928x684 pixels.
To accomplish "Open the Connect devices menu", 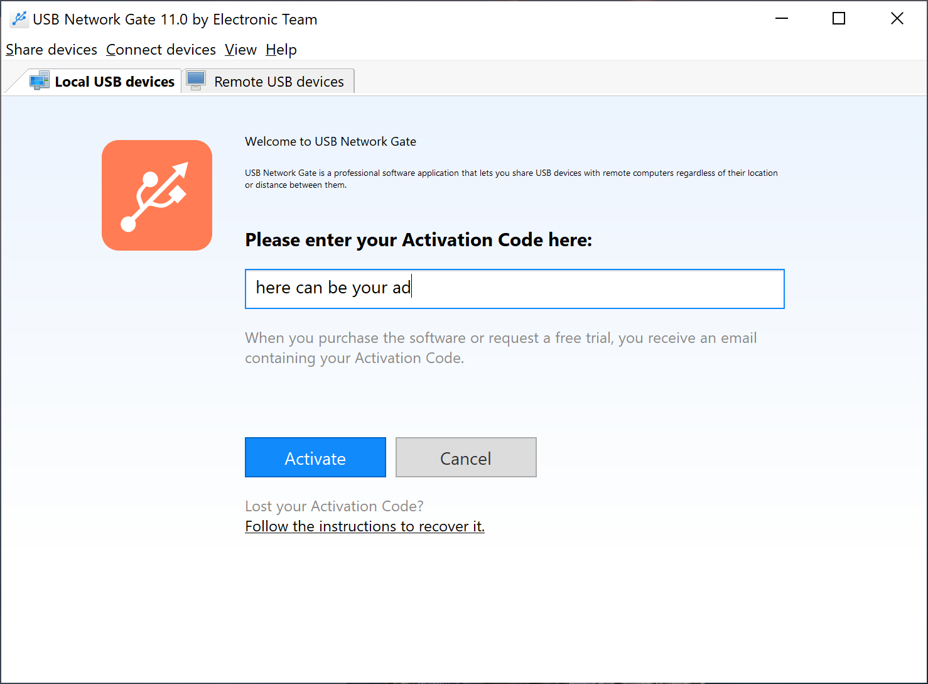I will (x=161, y=50).
